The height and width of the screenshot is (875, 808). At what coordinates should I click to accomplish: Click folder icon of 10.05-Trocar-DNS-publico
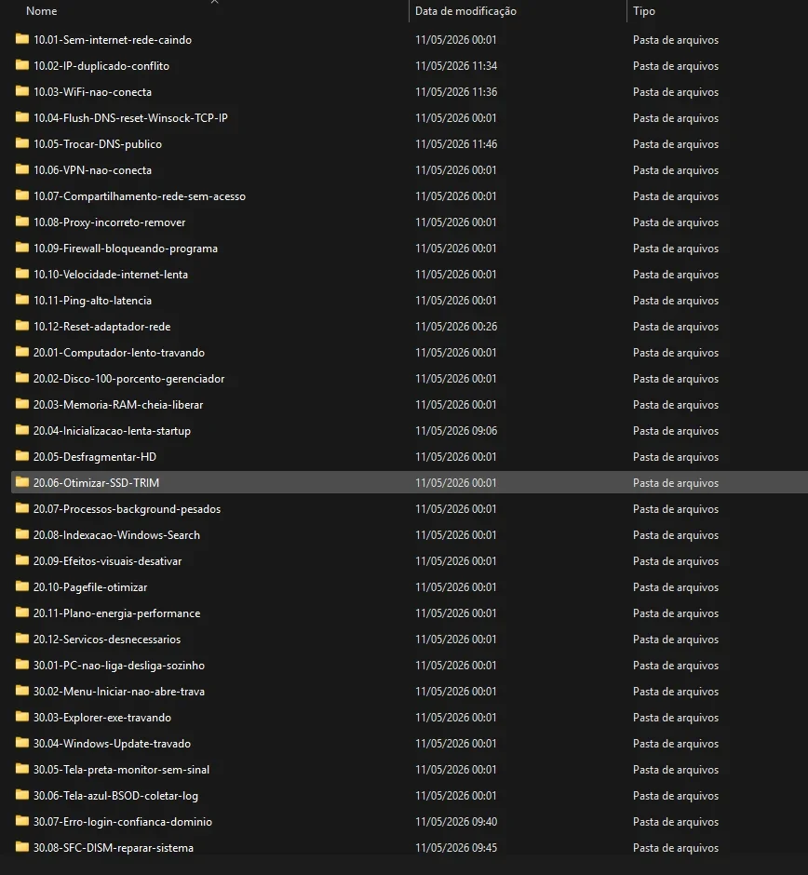coord(22,143)
